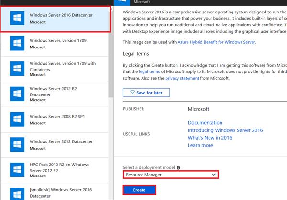This screenshot has height=200, width=287.
Task: Click the smalldisk Windows Server 2016 icon
Action: coord(17,193)
